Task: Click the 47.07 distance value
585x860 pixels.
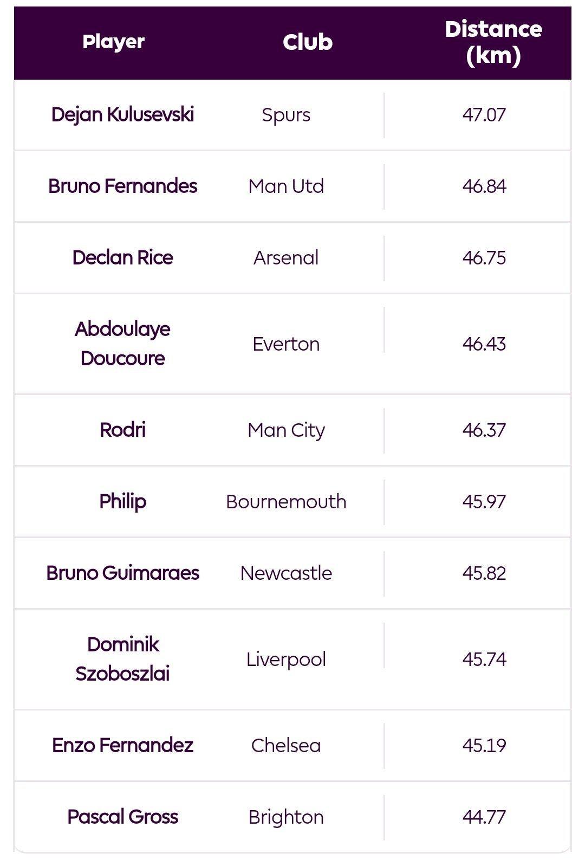Action: (484, 114)
